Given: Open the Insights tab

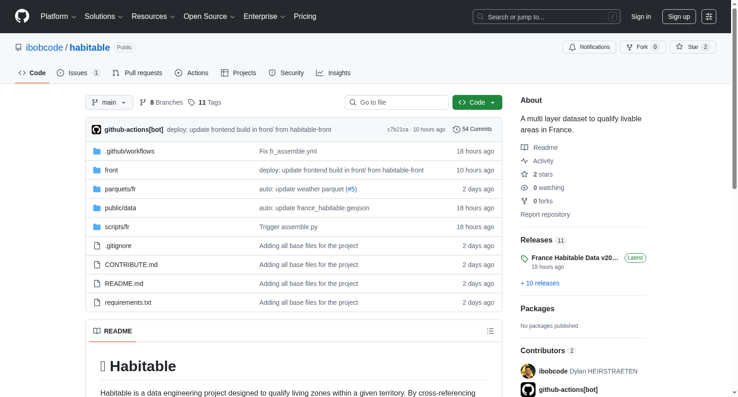Looking at the screenshot, I should (333, 73).
